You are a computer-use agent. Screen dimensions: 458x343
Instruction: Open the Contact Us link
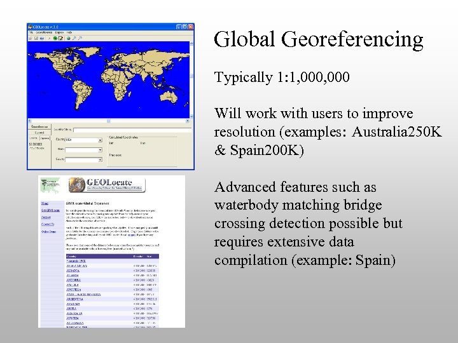tap(48, 224)
